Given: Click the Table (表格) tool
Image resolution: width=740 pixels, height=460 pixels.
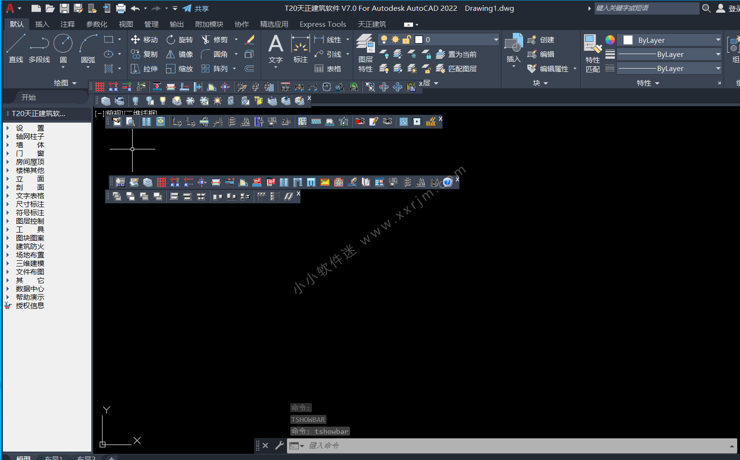Looking at the screenshot, I should point(328,69).
